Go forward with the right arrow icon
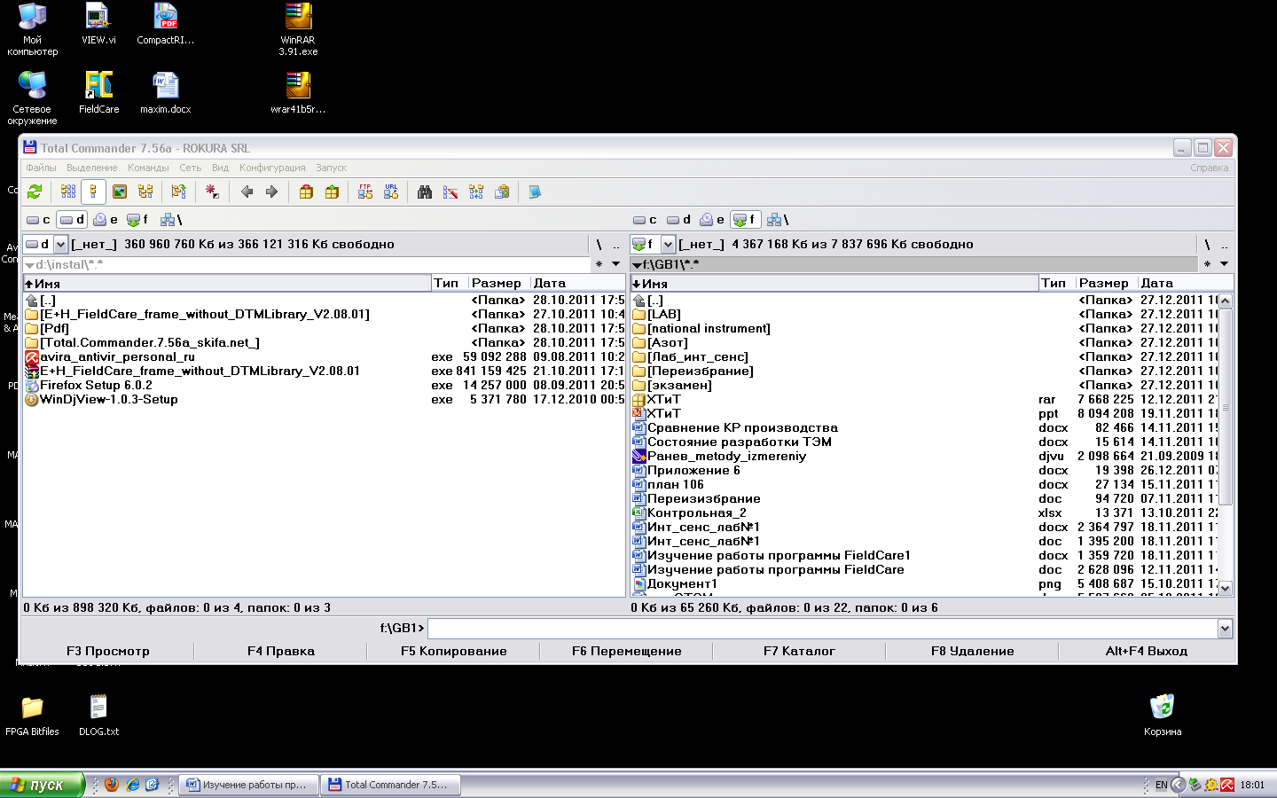Image resolution: width=1277 pixels, height=798 pixels. (x=271, y=192)
